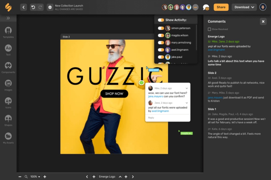The image size is (271, 180).
Task: Click the Reply field in comment popup
Action: 151,118
